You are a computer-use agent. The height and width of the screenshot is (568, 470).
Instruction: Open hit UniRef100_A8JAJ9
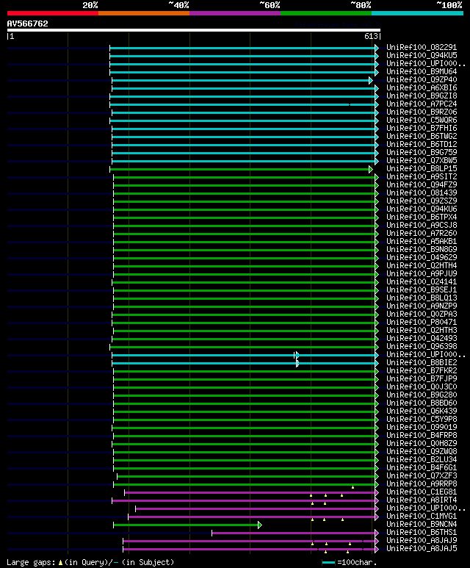tap(422, 541)
